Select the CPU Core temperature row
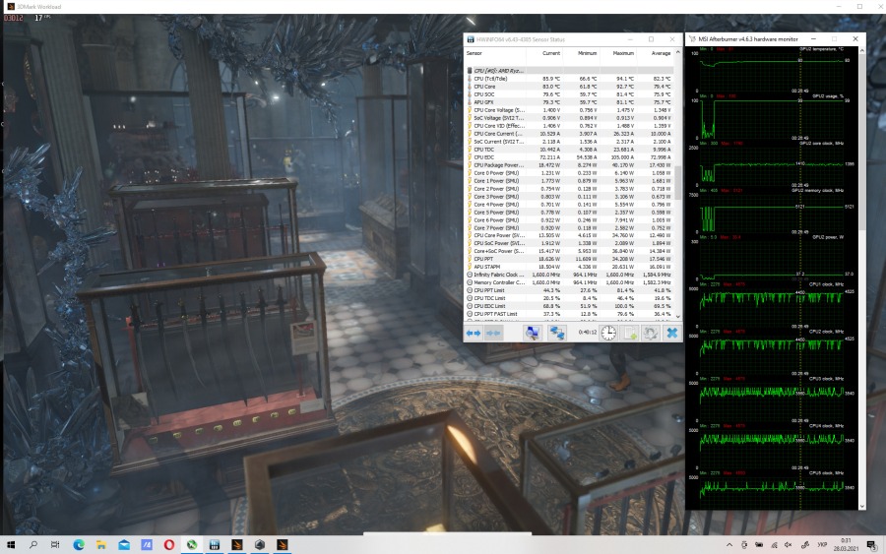The image size is (886, 554). [569, 87]
